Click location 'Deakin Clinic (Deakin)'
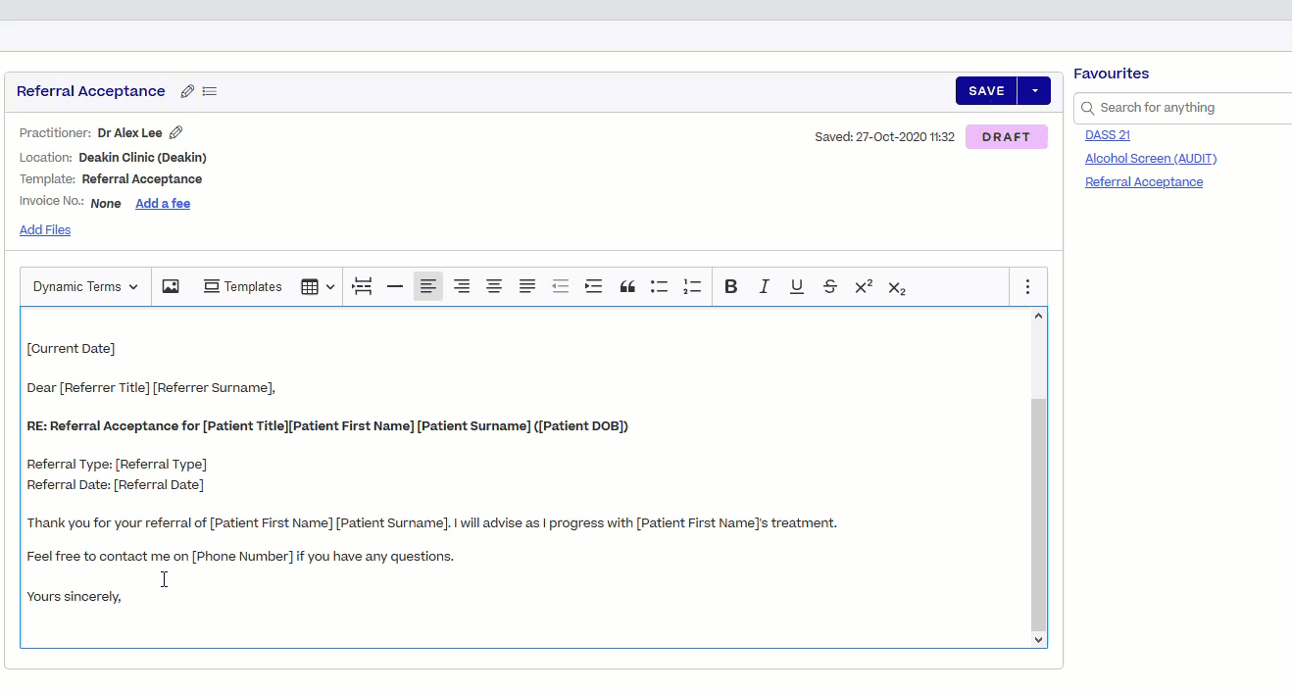Screen dimensions: 1292x692 (142, 158)
